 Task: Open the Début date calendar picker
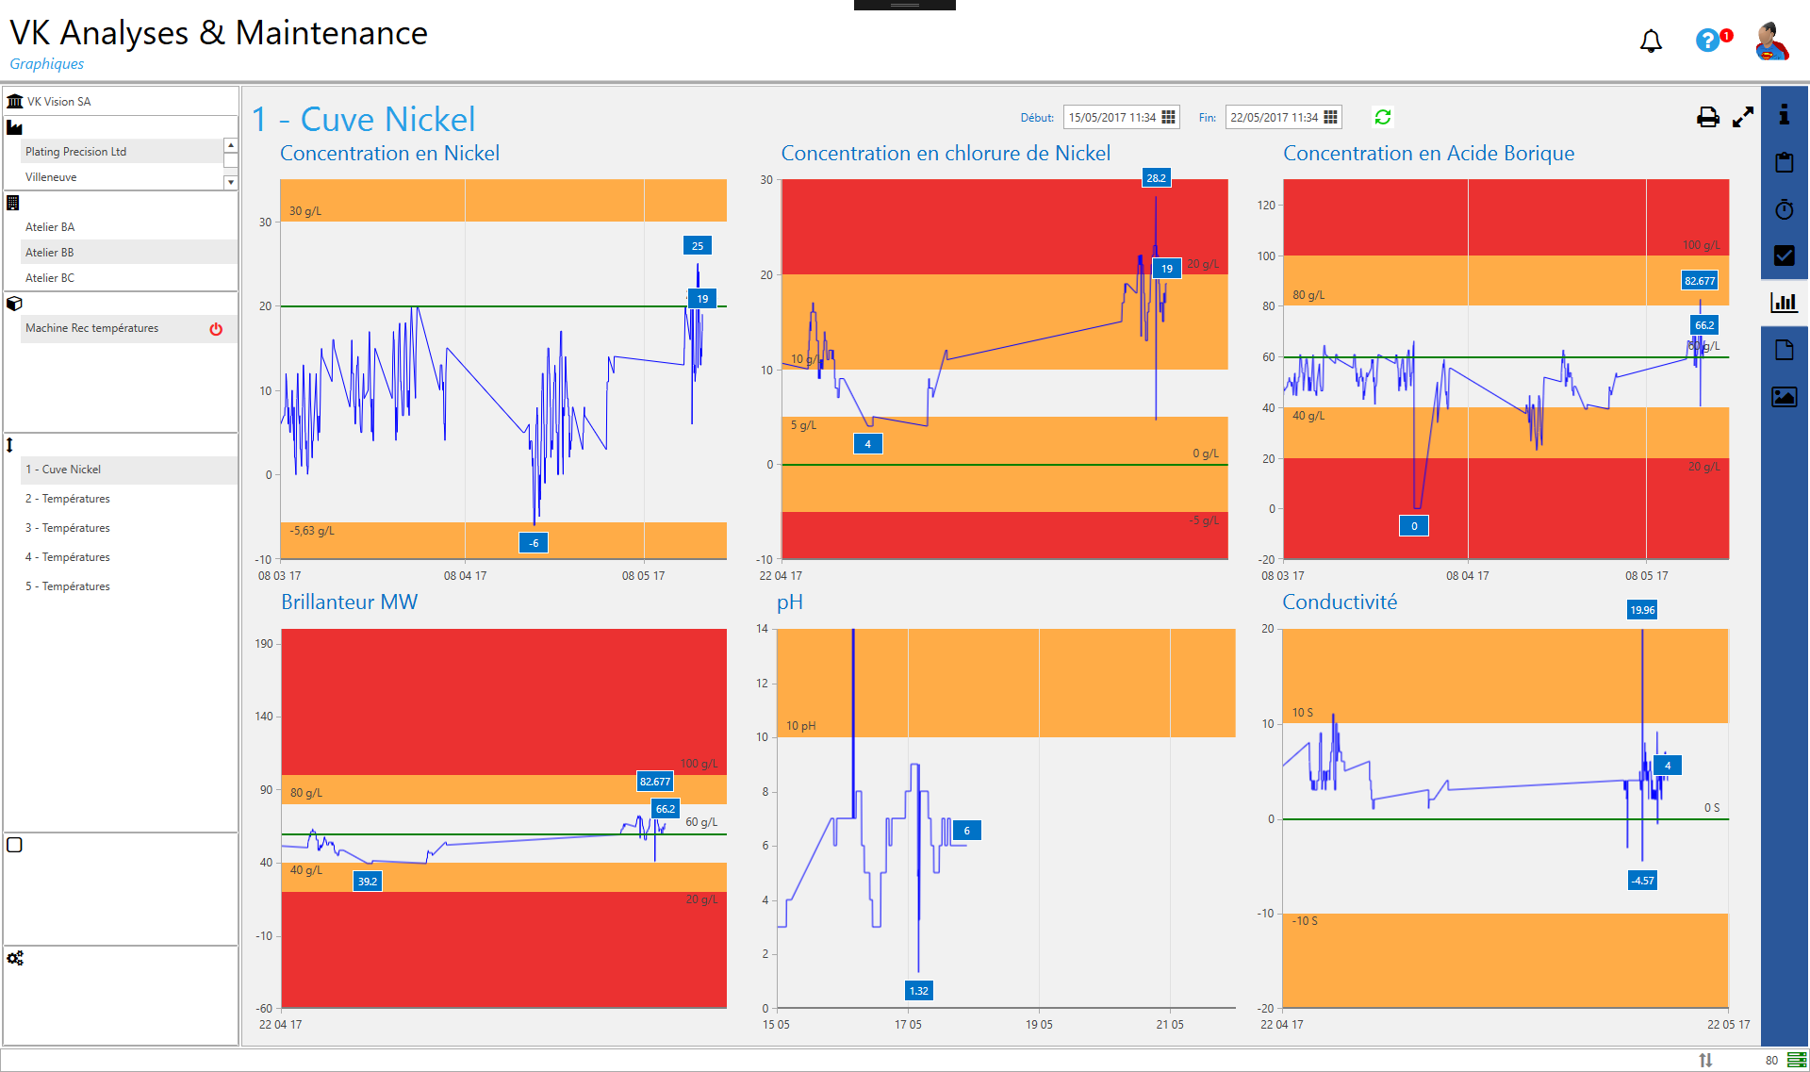(1168, 117)
